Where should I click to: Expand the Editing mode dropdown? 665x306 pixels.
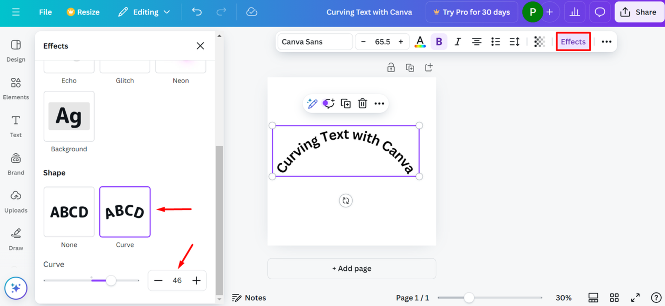[144, 12]
